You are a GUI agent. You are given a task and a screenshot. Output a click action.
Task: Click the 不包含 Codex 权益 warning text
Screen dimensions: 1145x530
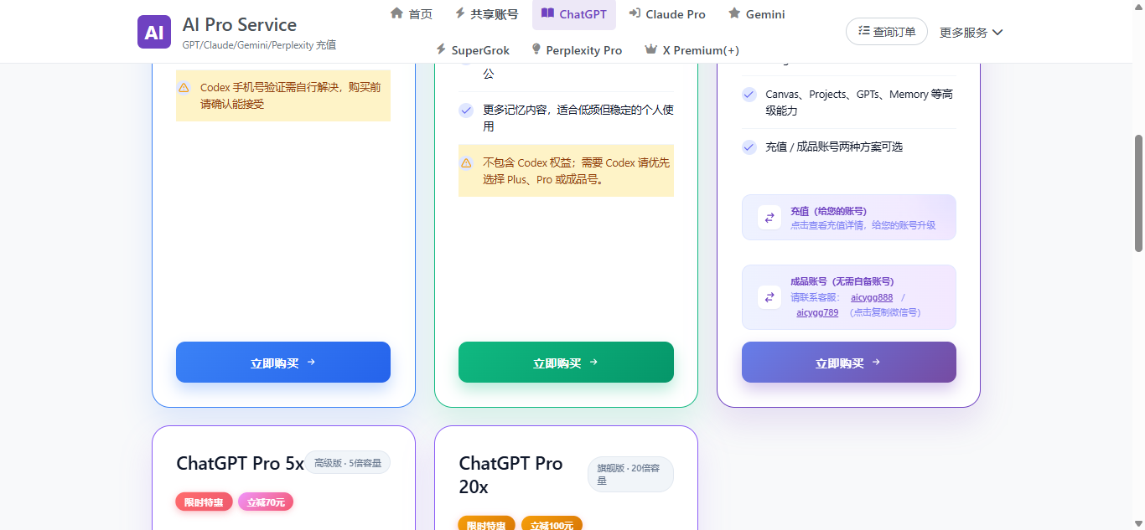[577, 171]
